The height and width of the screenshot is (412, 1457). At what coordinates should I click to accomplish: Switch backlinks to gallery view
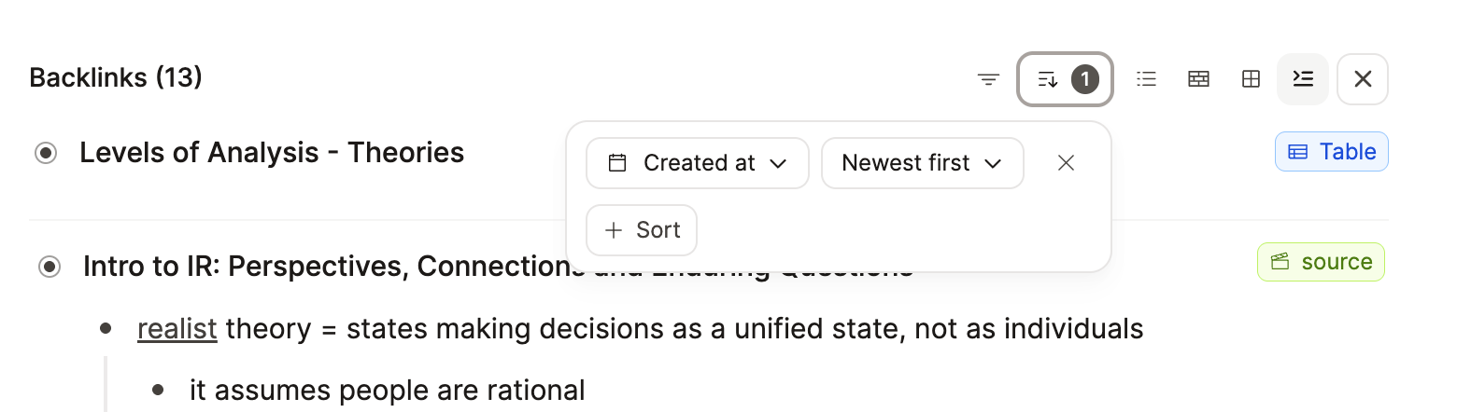coord(1198,79)
